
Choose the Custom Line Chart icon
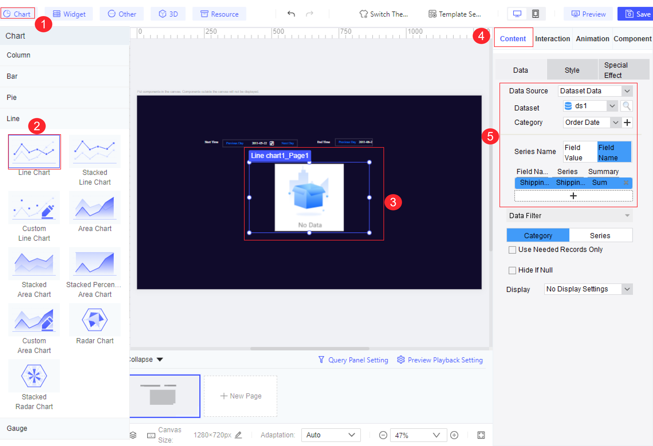[34, 208]
